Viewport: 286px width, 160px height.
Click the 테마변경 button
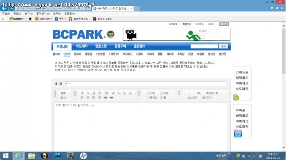pos(224,24)
